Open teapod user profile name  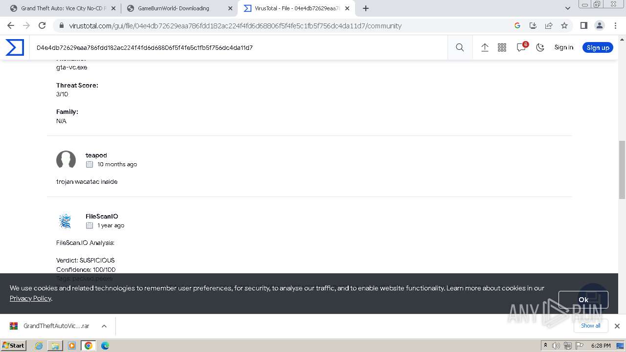(96, 155)
